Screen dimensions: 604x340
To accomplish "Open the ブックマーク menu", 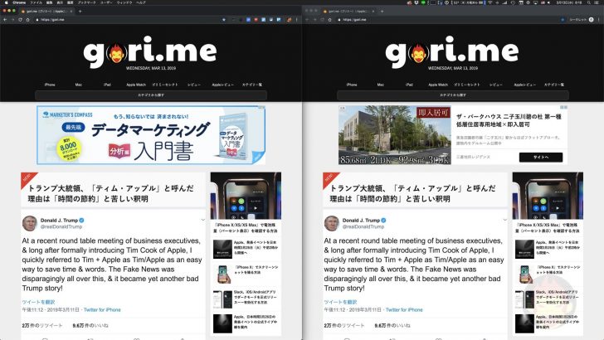I will [x=86, y=2].
